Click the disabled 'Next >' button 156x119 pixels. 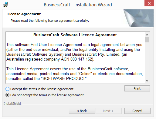coord(109,111)
